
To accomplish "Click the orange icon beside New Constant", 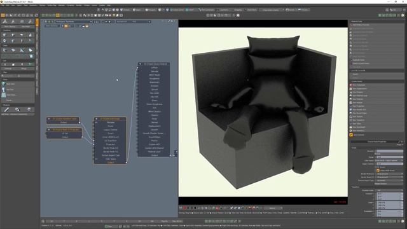I will [351, 135].
